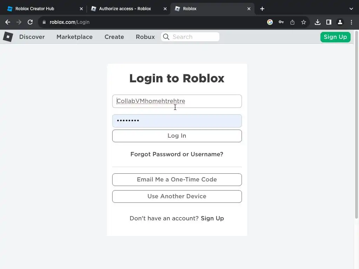Click the page vertical scrollbar
Viewport: 359px width, 269px height.
point(356,125)
